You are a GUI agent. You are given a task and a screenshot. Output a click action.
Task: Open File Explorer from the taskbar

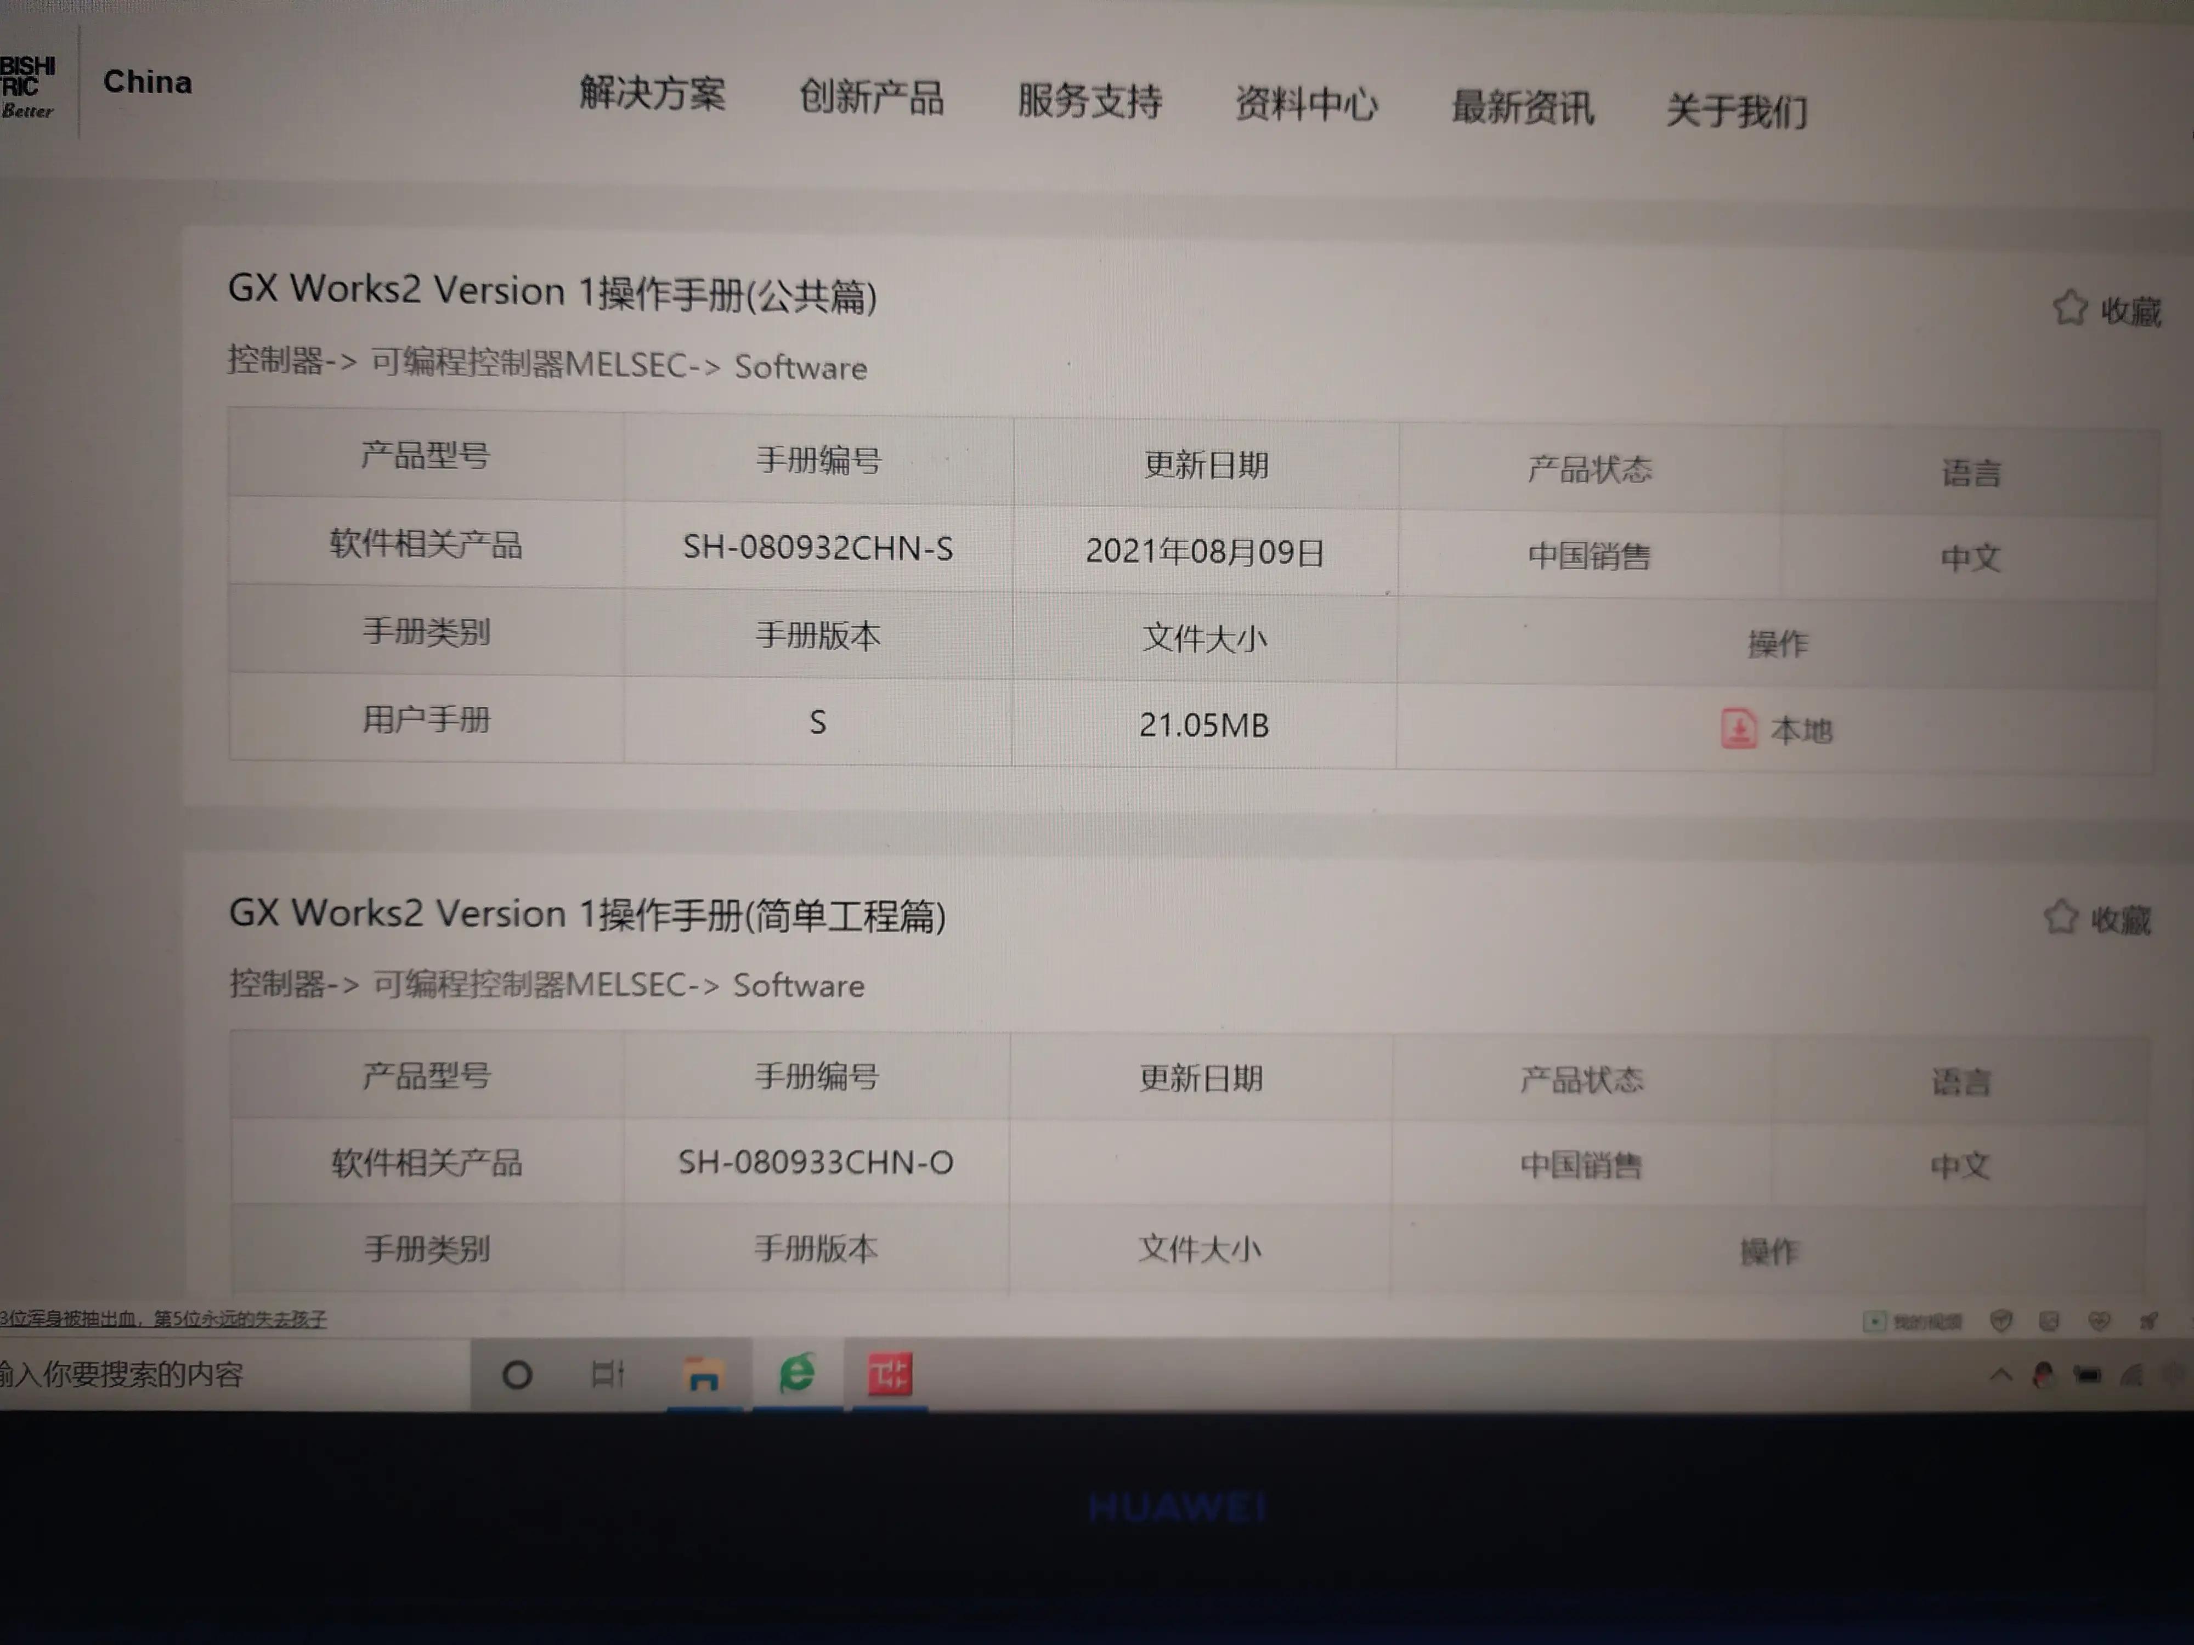tap(703, 1374)
